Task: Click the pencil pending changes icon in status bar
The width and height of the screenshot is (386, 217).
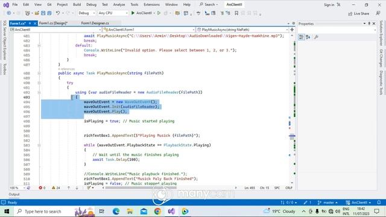Action: pyautogui.click(x=306, y=203)
